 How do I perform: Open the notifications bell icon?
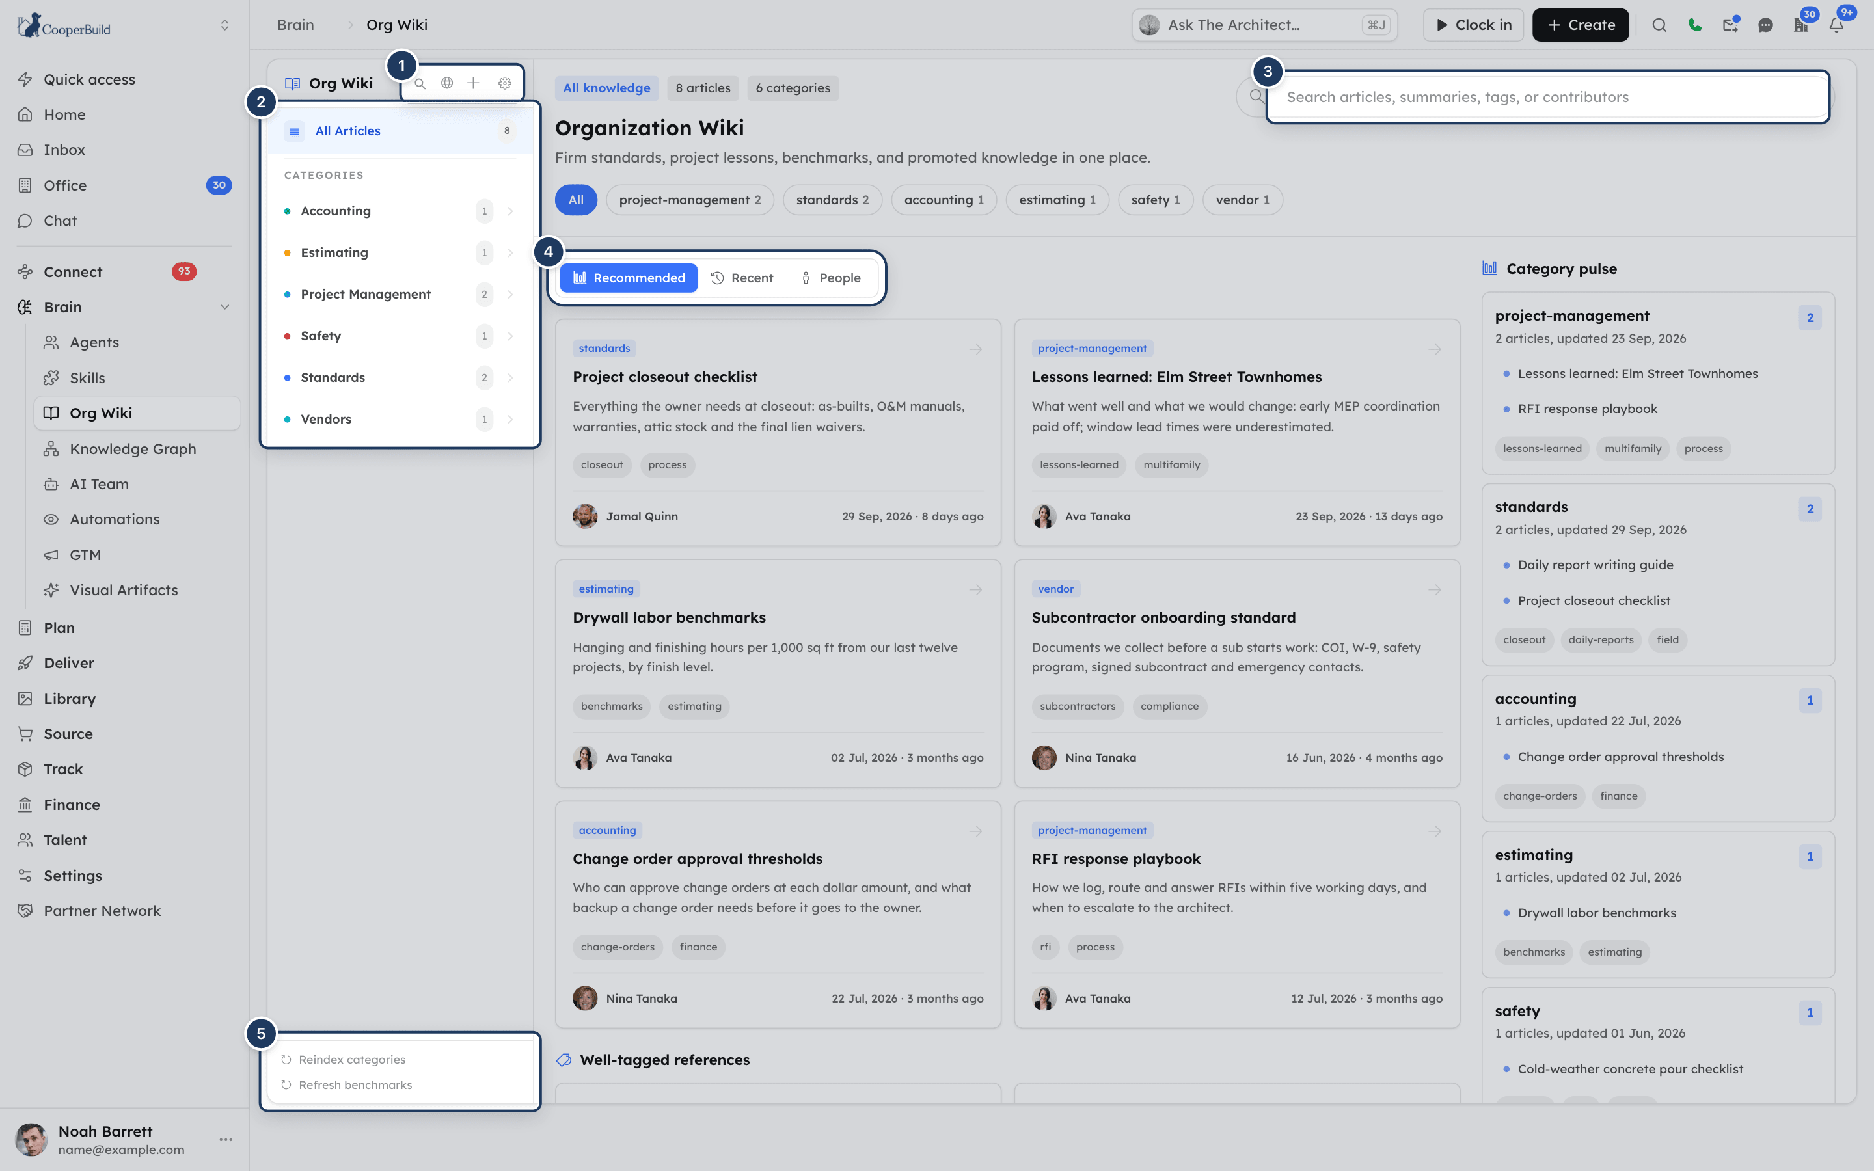(1836, 25)
